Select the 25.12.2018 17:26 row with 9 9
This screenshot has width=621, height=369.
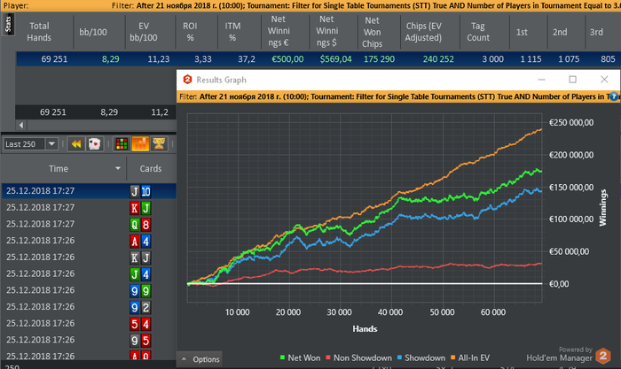coord(89,290)
